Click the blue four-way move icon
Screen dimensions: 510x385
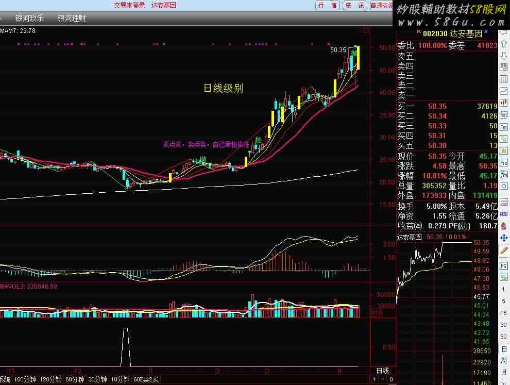503,238
